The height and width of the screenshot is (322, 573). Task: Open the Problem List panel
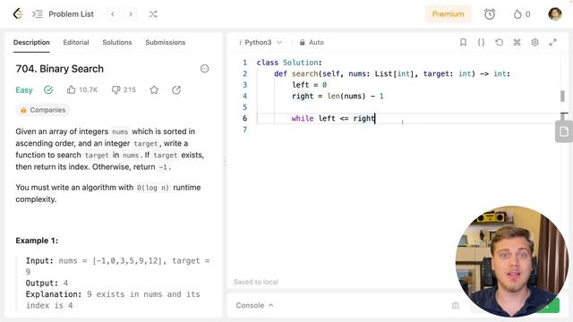(x=63, y=14)
